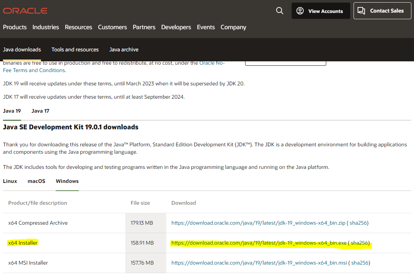Open Oracle No-Fee Terms and Conditions link
This screenshot has width=414, height=279.
(x=213, y=63)
